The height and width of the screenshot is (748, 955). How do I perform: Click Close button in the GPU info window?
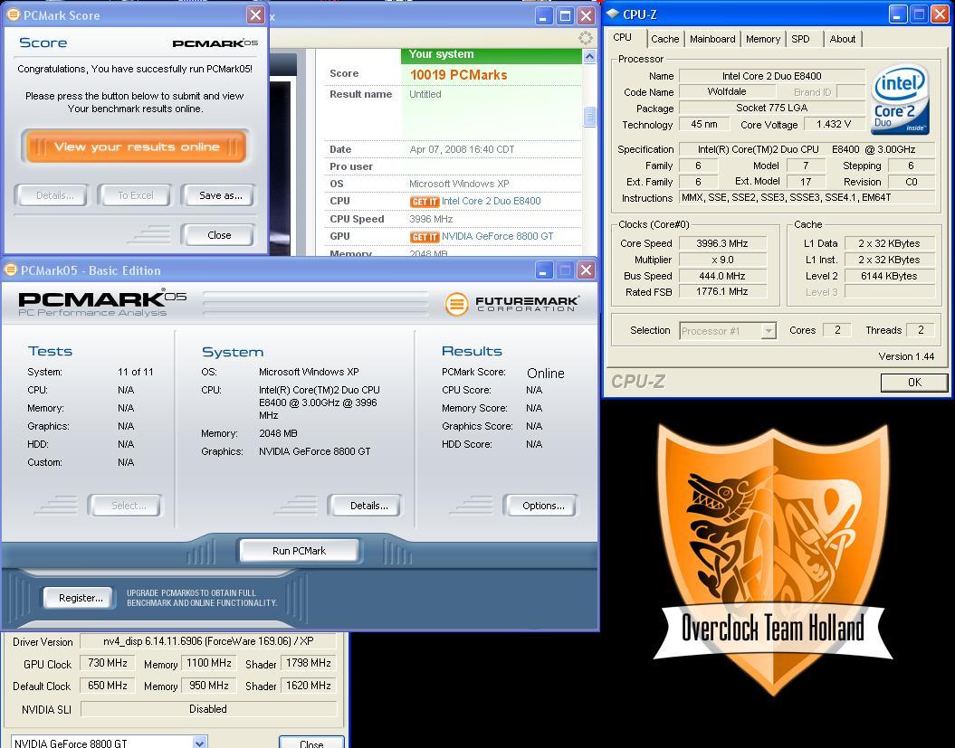(311, 743)
